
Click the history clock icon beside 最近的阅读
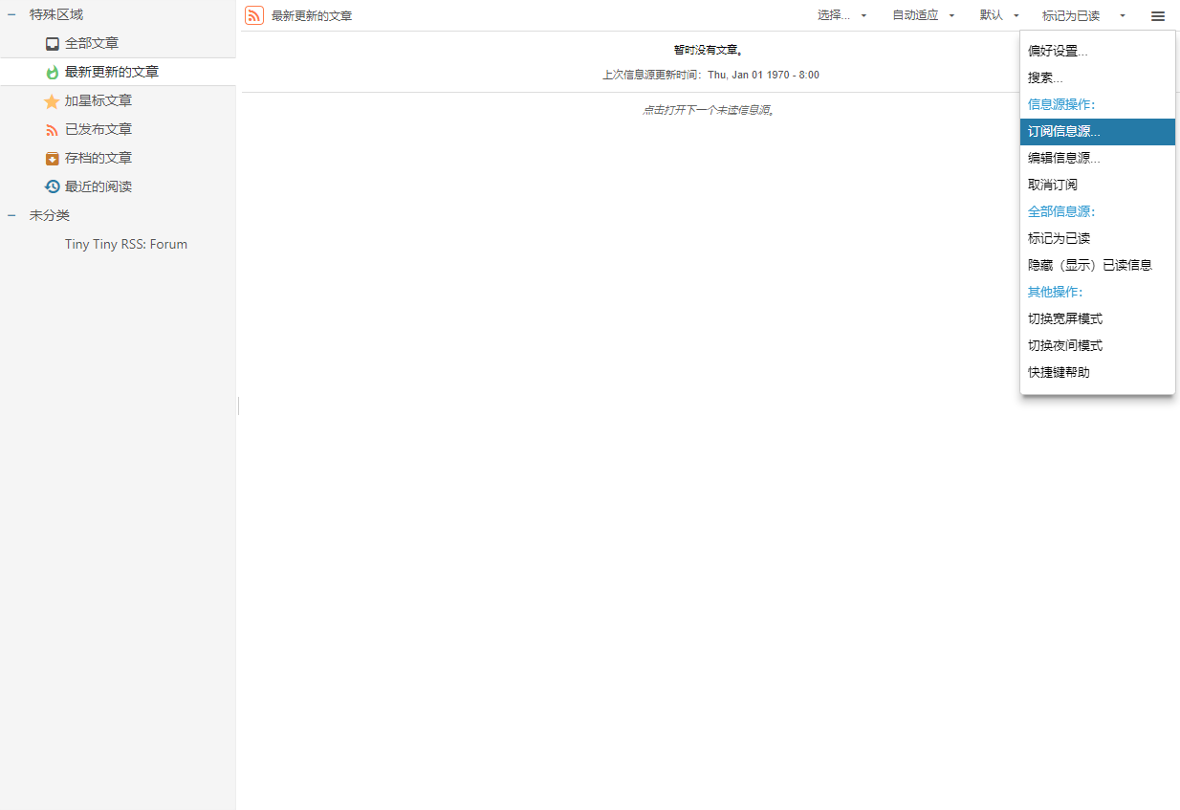point(53,186)
